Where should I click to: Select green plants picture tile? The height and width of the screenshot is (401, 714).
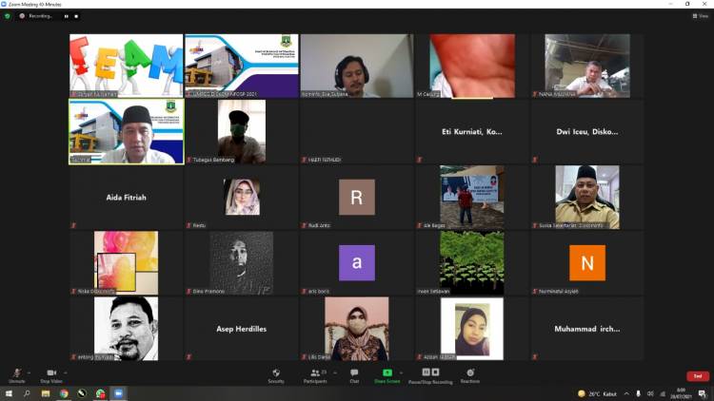pyautogui.click(x=472, y=263)
